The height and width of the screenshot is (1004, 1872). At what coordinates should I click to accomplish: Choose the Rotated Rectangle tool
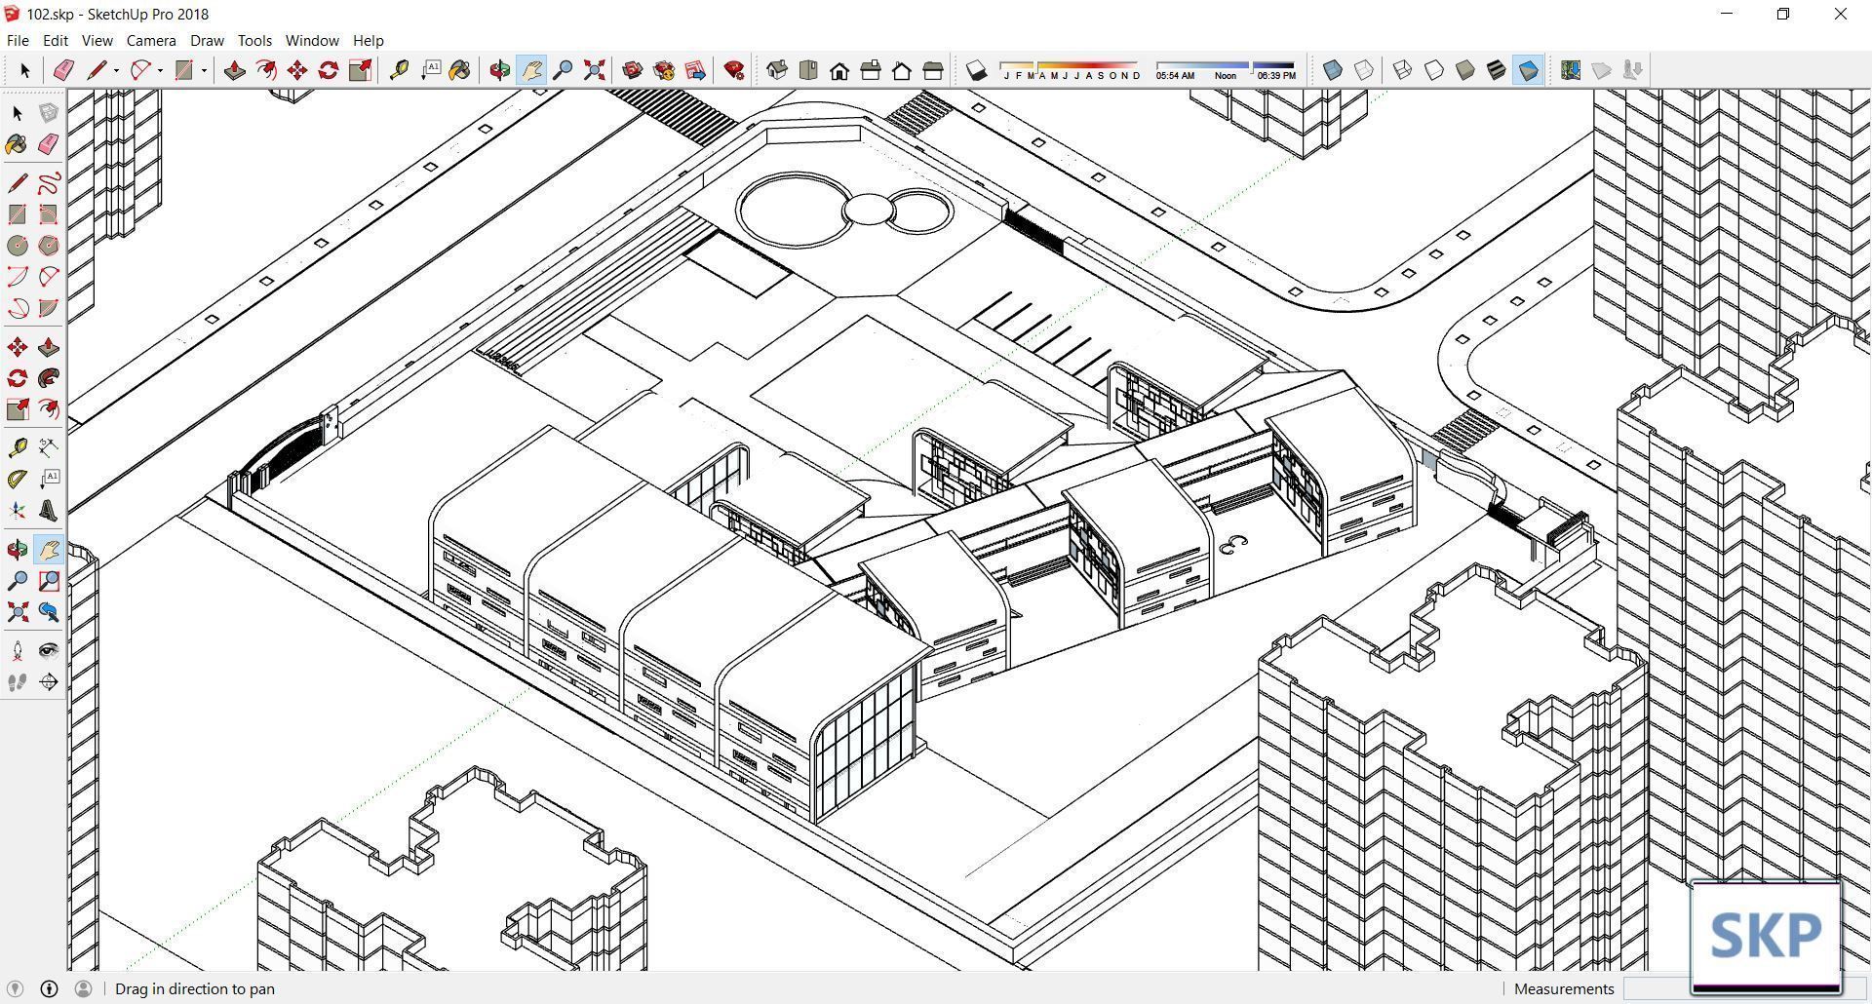click(x=49, y=214)
